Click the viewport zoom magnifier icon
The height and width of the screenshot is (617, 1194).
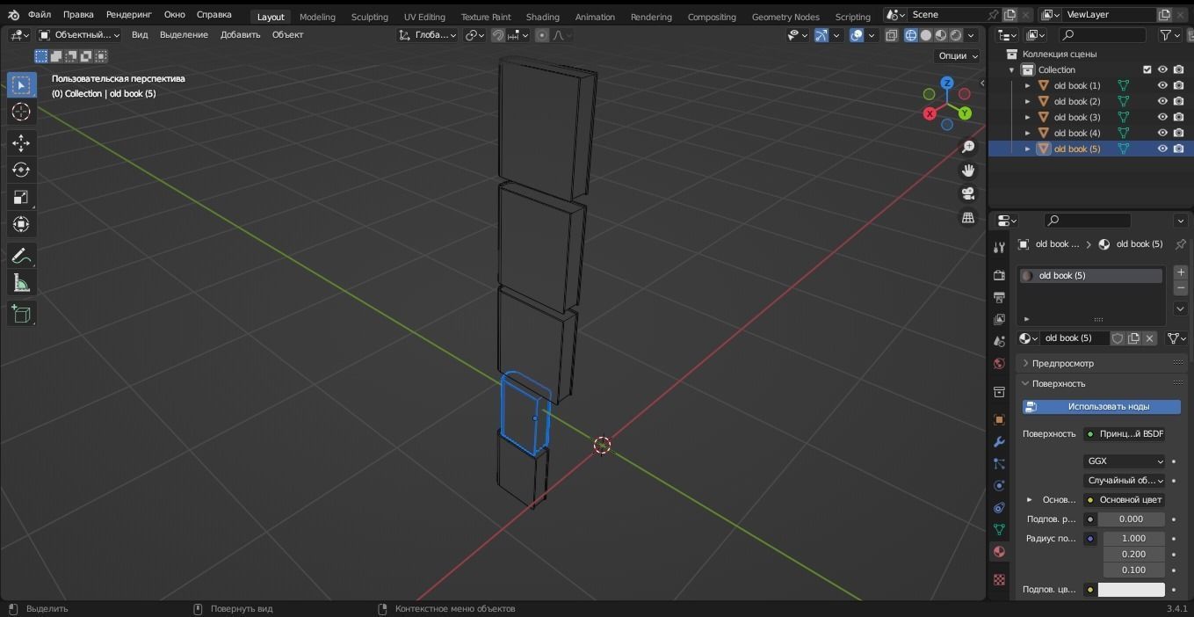968,147
